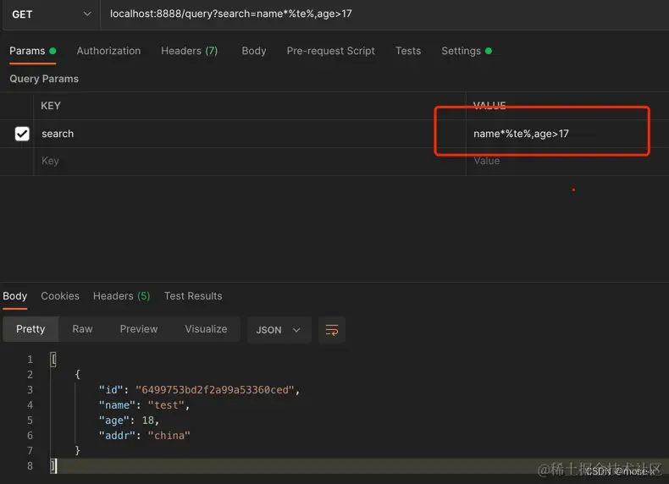Open the response Cookies tab
Image resolution: width=669 pixels, height=484 pixels.
pyautogui.click(x=60, y=296)
